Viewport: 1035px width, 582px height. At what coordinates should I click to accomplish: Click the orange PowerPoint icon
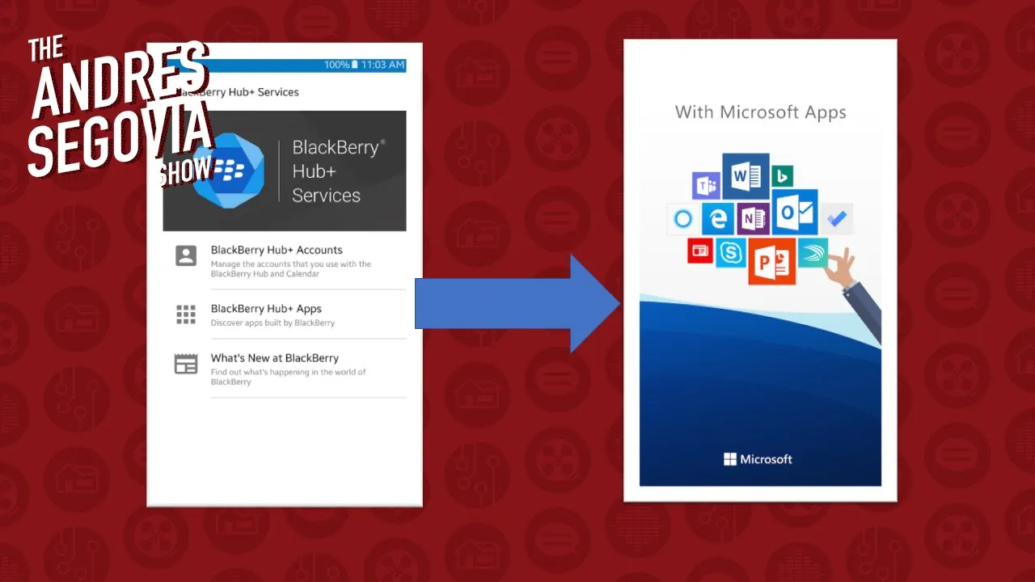coord(771,261)
